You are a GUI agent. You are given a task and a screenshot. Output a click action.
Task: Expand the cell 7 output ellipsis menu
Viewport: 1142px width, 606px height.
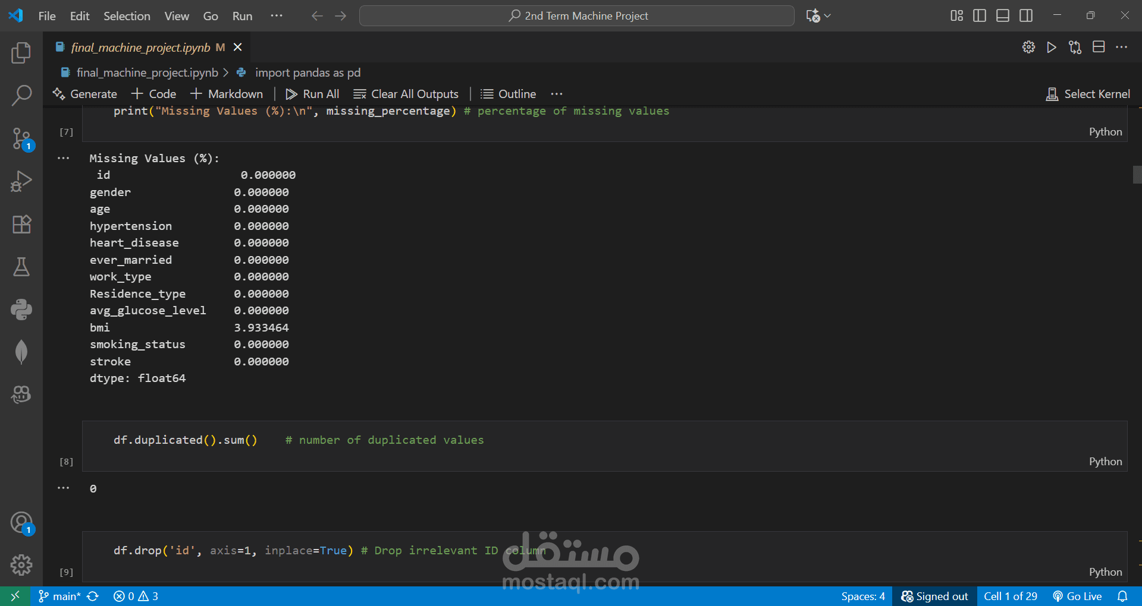[x=64, y=158]
